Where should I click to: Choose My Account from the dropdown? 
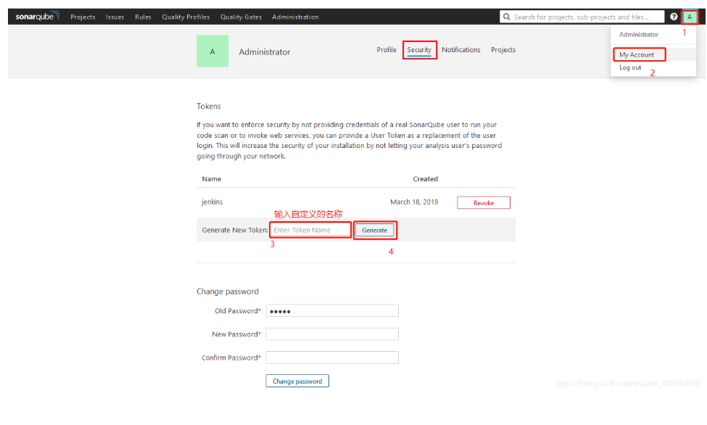(637, 54)
